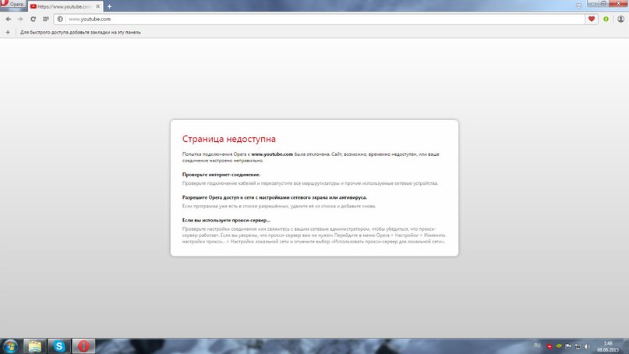This screenshot has width=629, height=354.
Task: Go forward to the next page
Action: (20, 19)
